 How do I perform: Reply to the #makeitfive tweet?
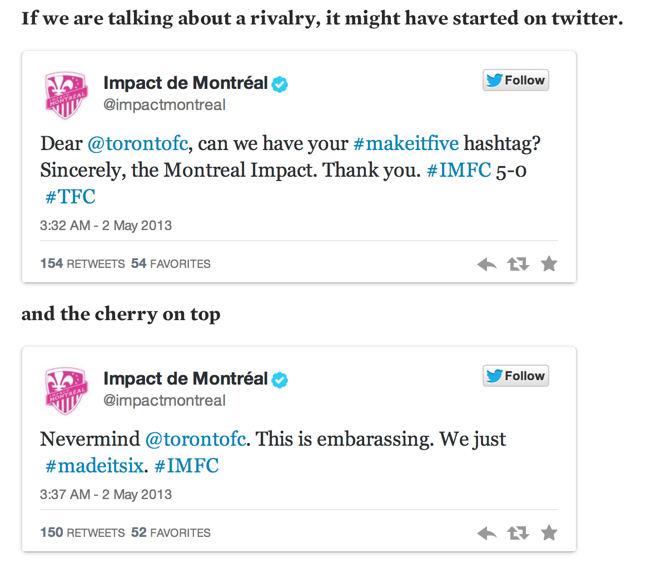tap(487, 265)
